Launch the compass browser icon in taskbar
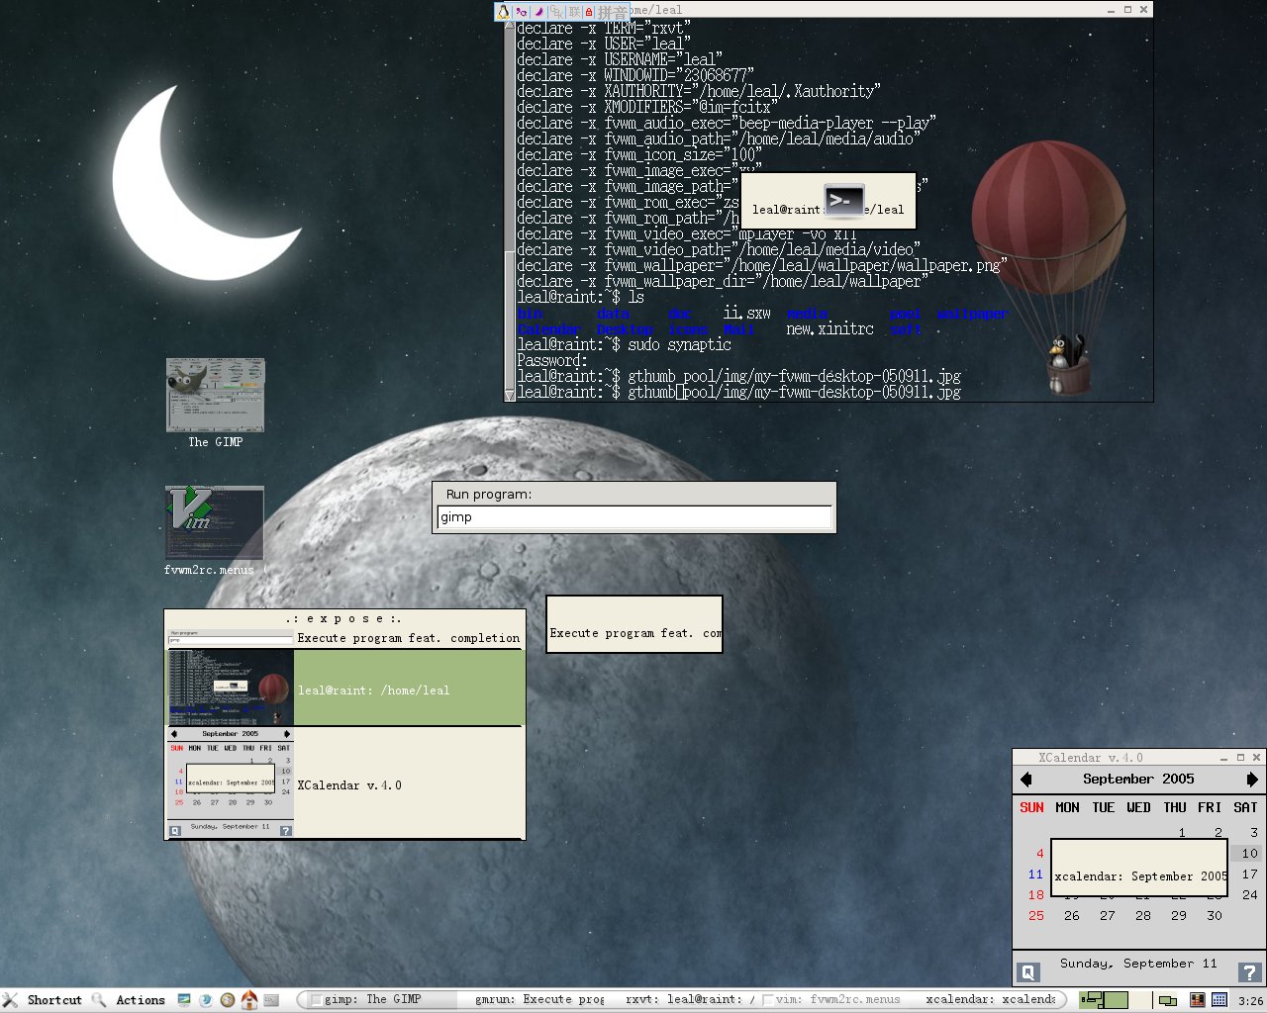The image size is (1267, 1013). (x=228, y=1000)
